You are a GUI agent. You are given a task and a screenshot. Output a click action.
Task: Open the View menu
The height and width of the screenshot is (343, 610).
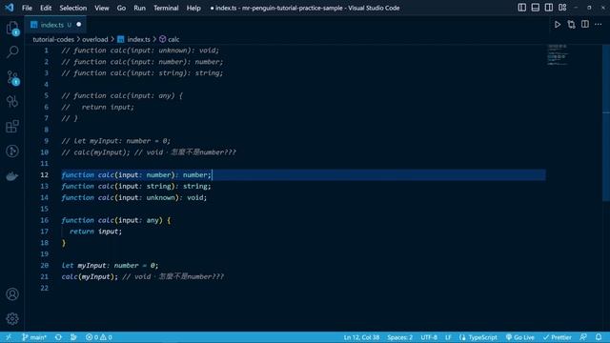[102, 8]
